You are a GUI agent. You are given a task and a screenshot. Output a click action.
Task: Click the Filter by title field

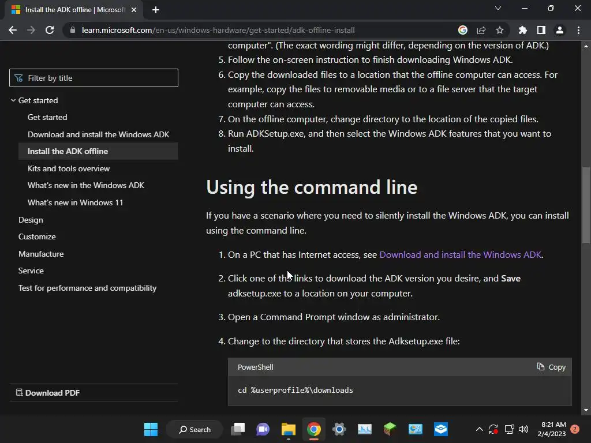[93, 78]
